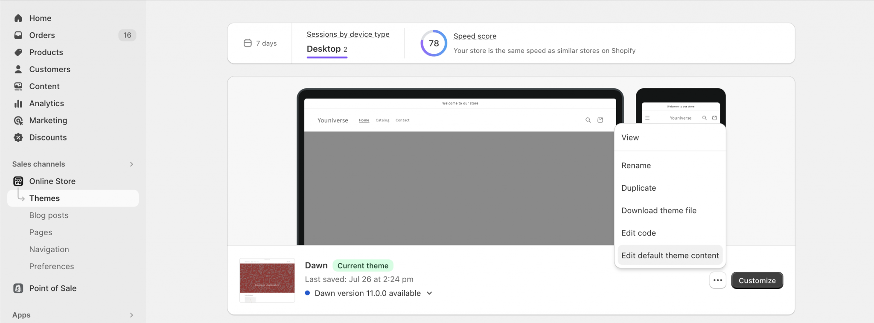Click the Dawn theme thumbnail preview
This screenshot has width=874, height=323.
[267, 280]
